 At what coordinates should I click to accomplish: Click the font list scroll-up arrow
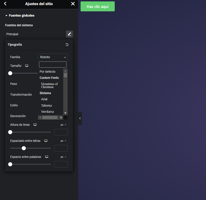point(65,71)
